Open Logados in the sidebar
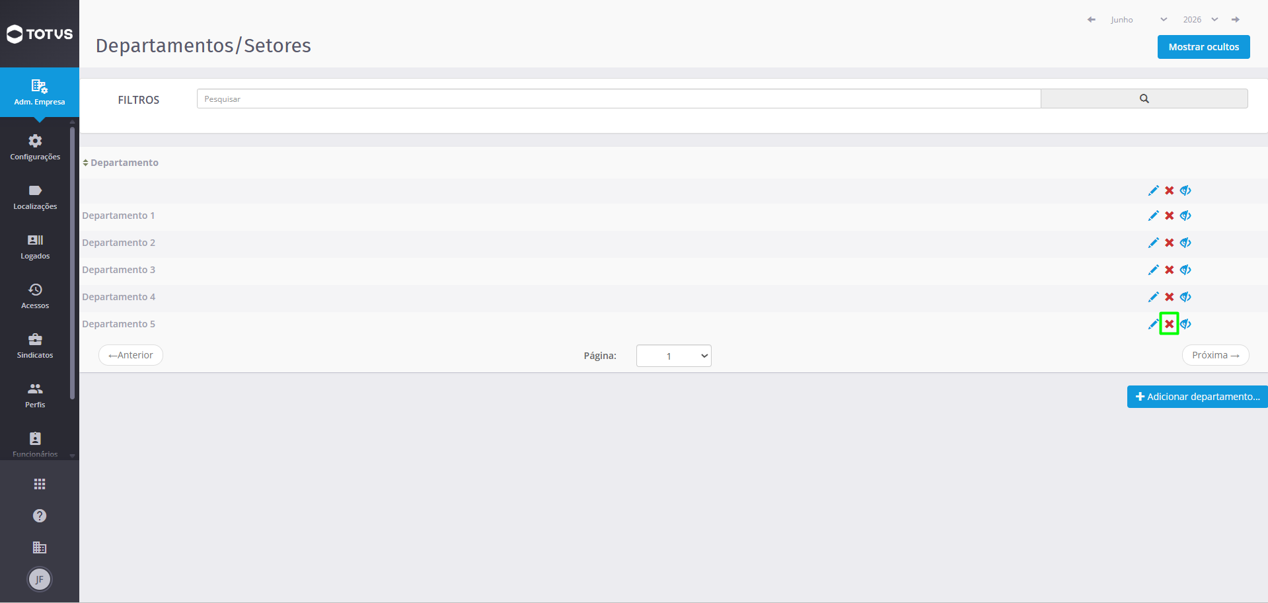Viewport: 1268px width, 603px height. click(x=35, y=247)
